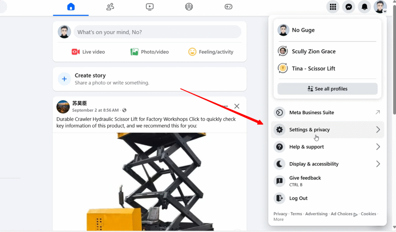Open the apps grid menu

(333, 7)
